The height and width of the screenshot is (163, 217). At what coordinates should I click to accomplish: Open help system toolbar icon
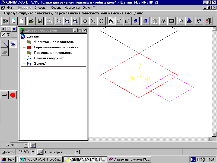pos(189,21)
